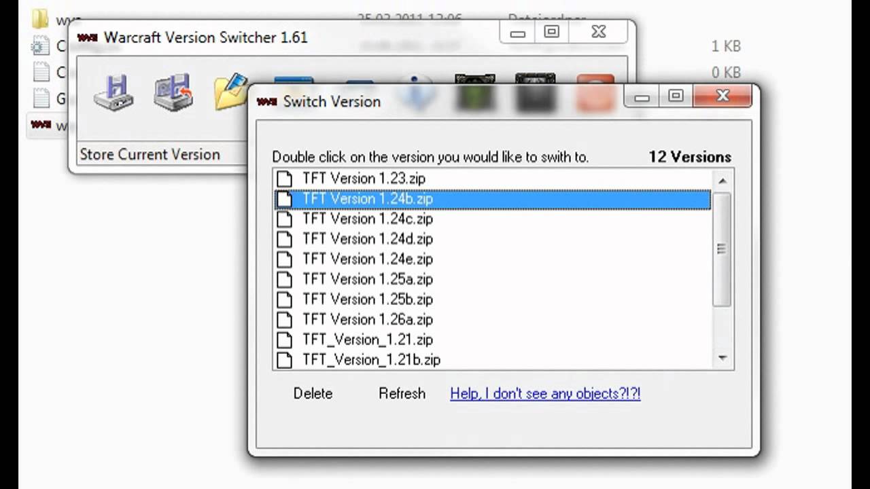The image size is (870, 489).
Task: Select TFT Version 1.24e.zip entry
Action: pos(492,259)
